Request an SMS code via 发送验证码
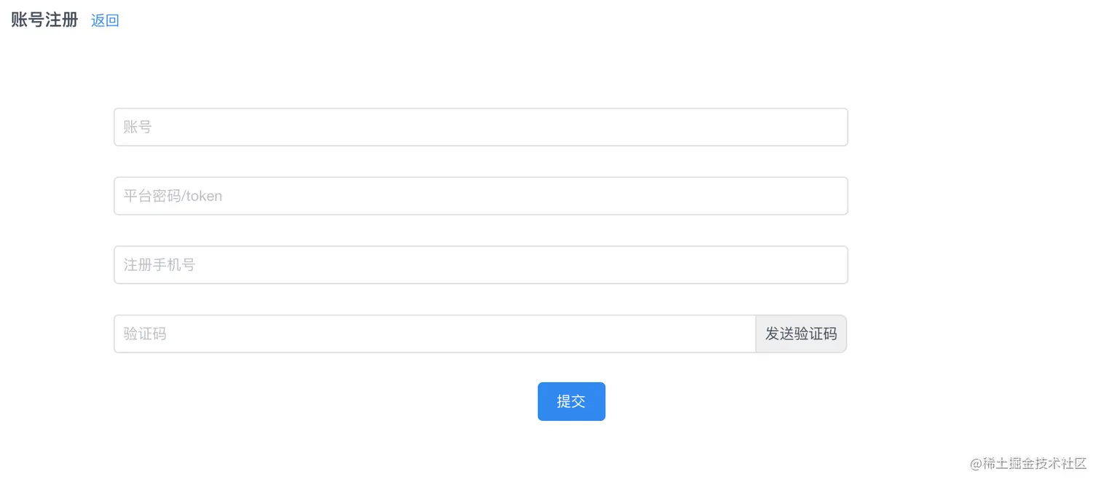 click(801, 334)
